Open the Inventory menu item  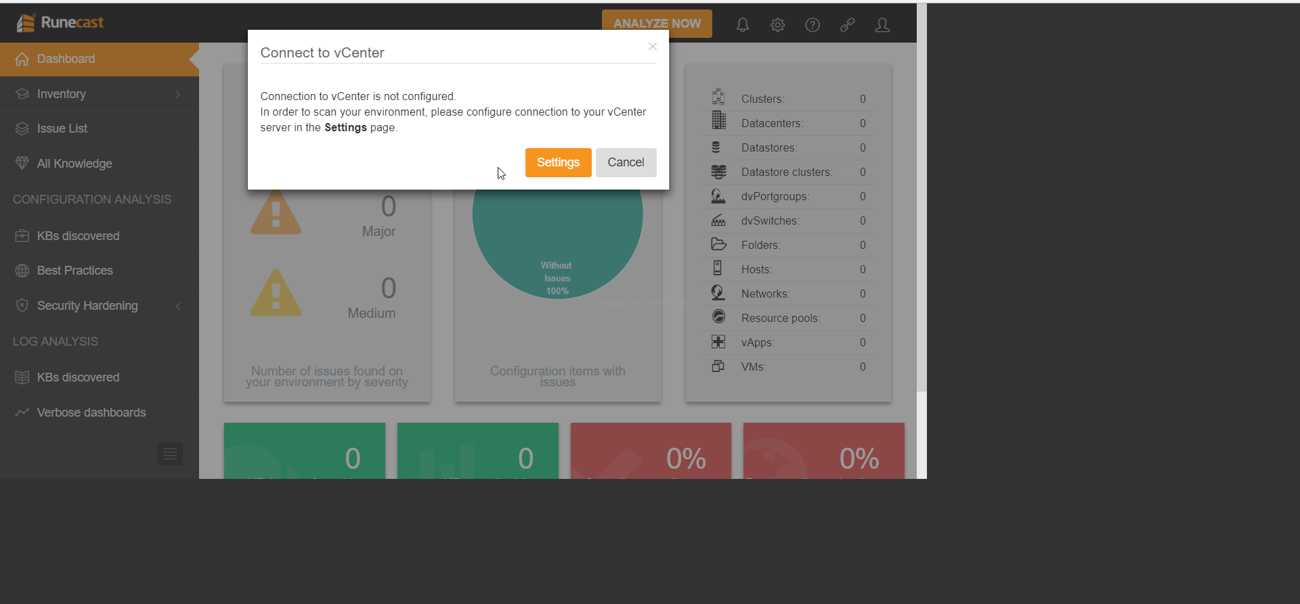click(x=100, y=94)
